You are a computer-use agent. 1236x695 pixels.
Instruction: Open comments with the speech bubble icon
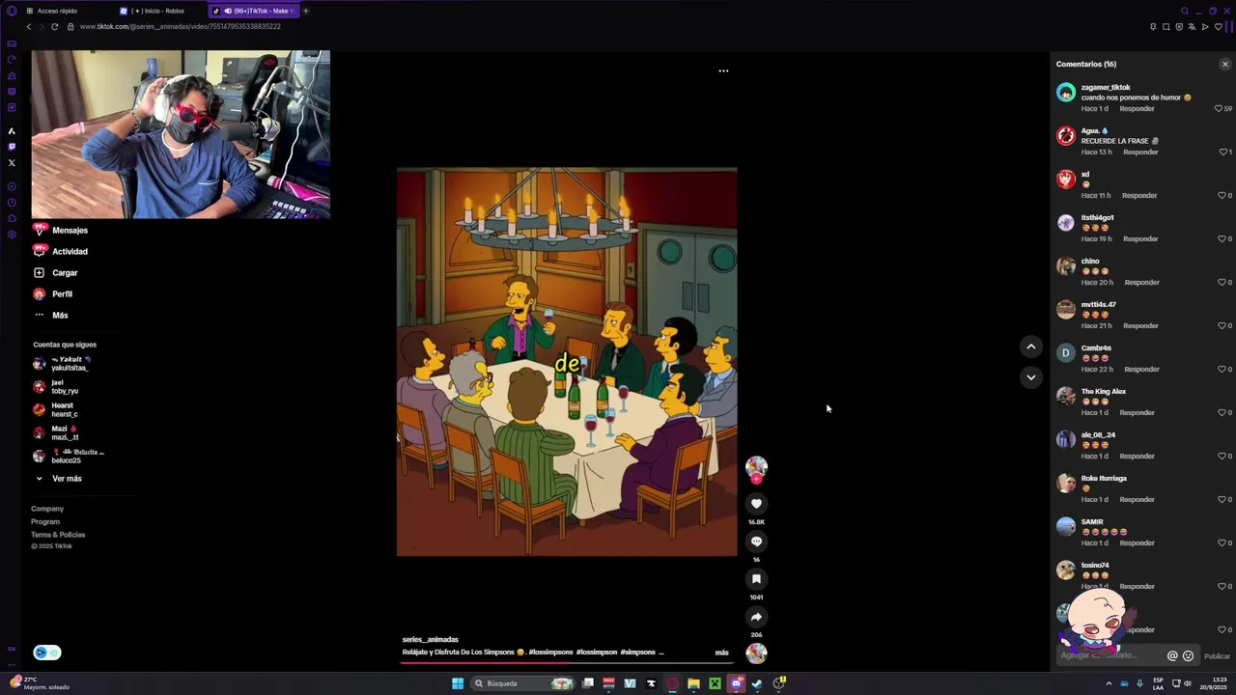click(x=756, y=542)
